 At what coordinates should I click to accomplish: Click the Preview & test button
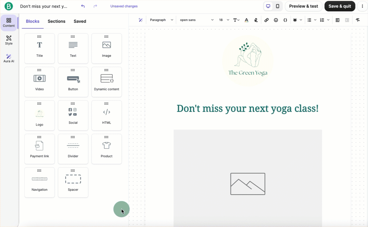coord(304,6)
